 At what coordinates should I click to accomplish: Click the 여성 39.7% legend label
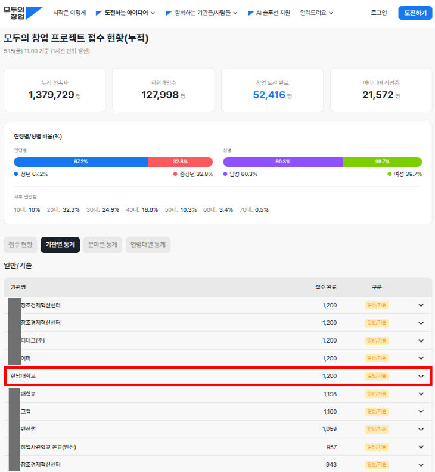pyautogui.click(x=405, y=174)
